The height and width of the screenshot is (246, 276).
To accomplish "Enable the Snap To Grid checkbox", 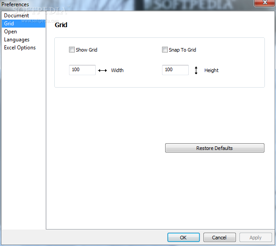I will [x=165, y=50].
